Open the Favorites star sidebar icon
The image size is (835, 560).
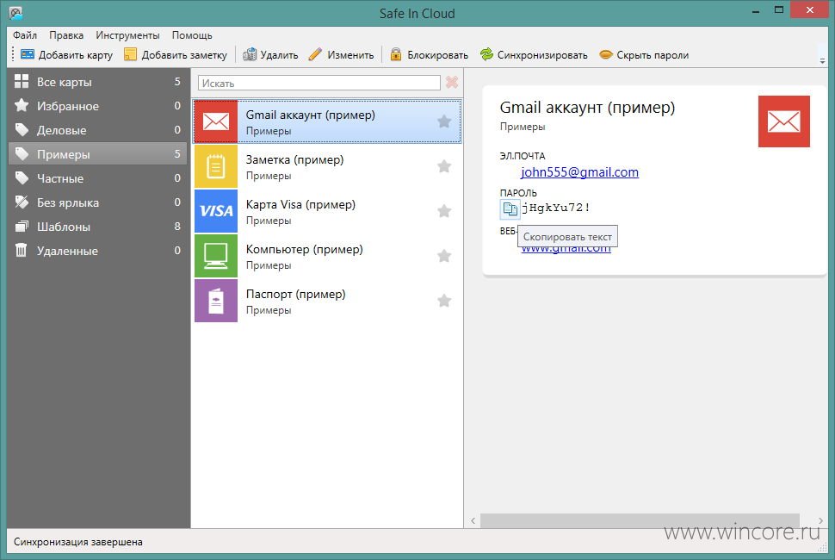[x=22, y=105]
